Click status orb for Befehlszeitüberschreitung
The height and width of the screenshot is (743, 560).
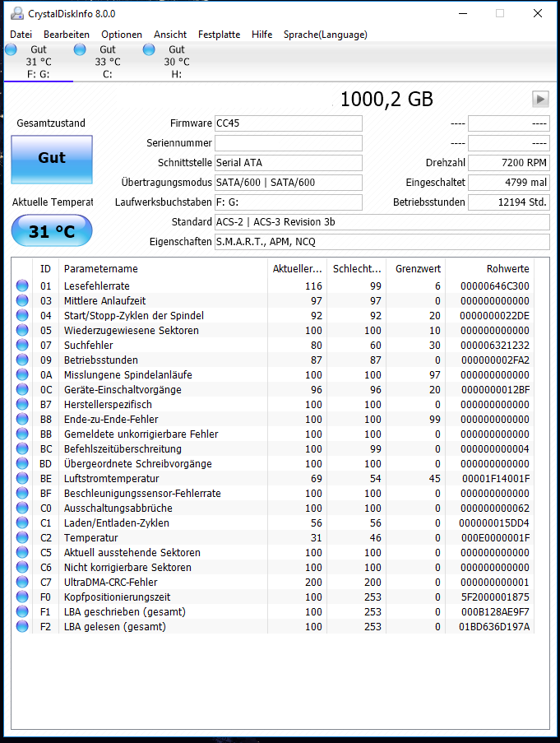click(x=22, y=448)
